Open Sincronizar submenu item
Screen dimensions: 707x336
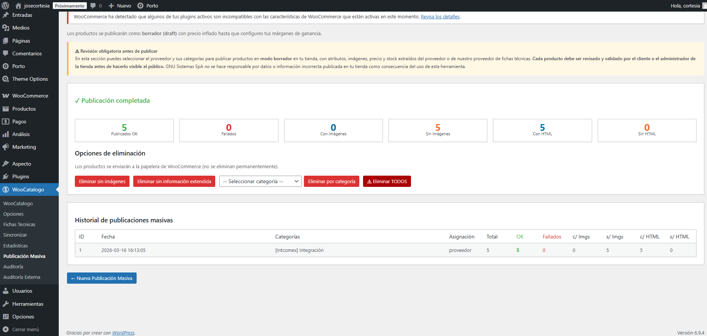point(15,235)
